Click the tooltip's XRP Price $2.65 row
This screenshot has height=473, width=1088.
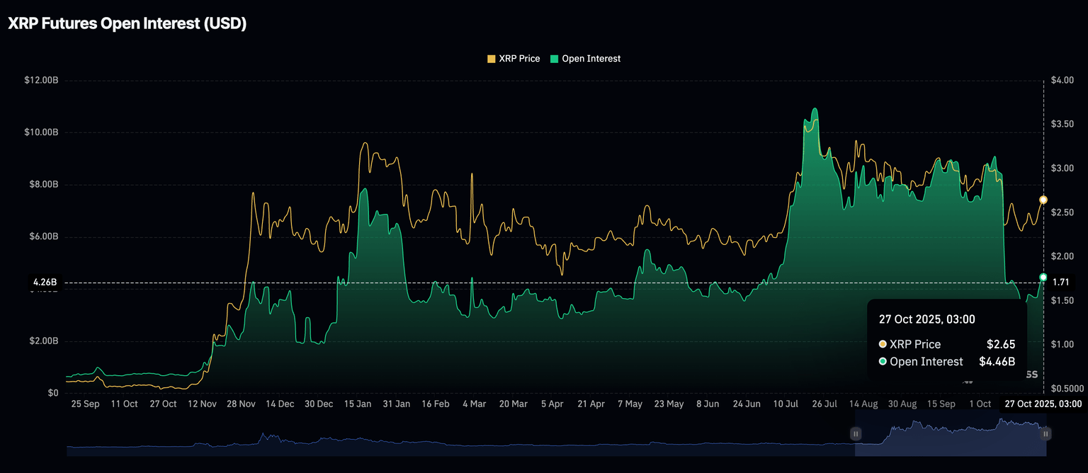[x=946, y=344]
